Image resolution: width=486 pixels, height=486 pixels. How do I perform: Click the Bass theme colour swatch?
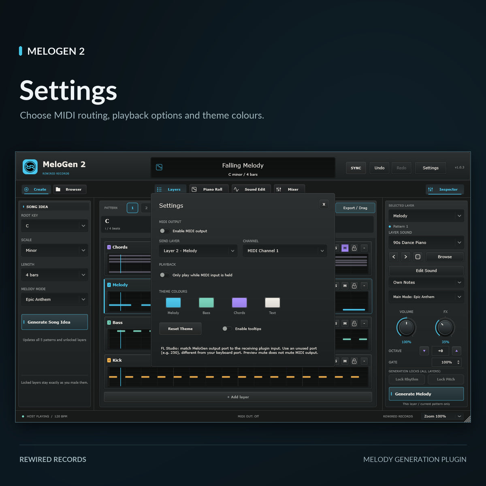pyautogui.click(x=206, y=303)
